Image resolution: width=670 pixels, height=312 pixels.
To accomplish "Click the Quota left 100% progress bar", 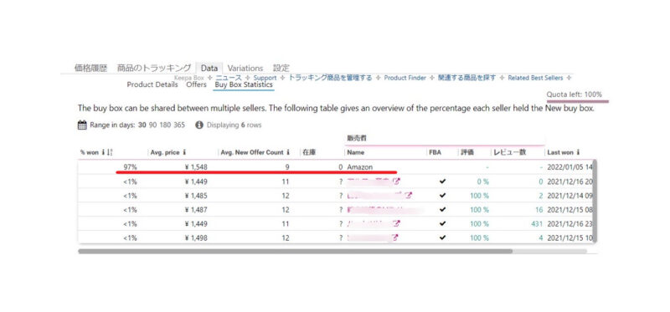I will coord(578,101).
